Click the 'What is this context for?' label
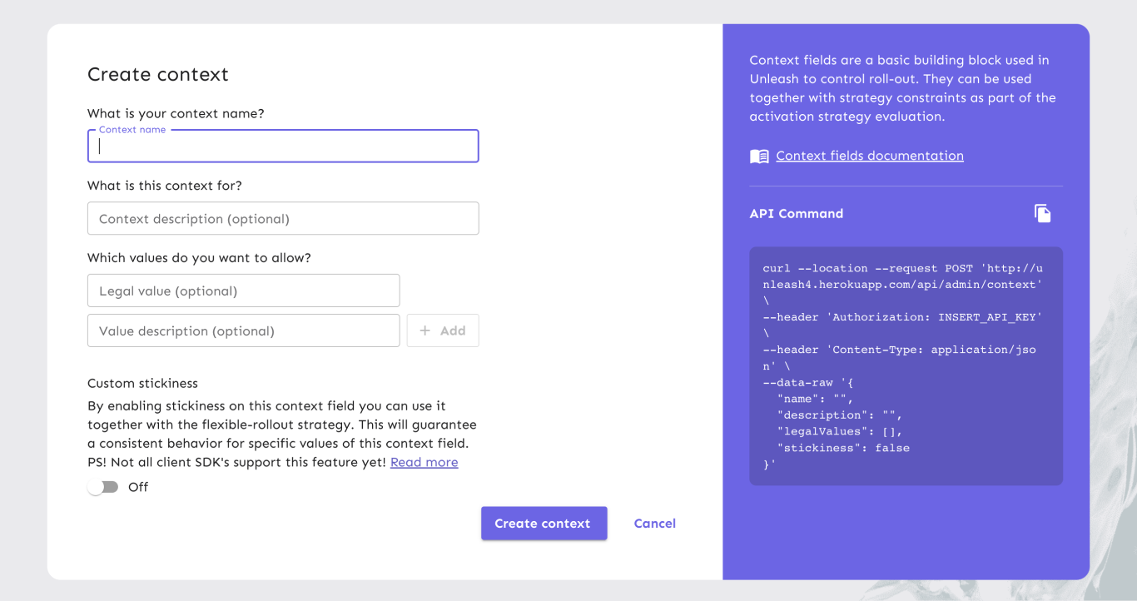This screenshot has height=601, width=1137. pos(165,186)
